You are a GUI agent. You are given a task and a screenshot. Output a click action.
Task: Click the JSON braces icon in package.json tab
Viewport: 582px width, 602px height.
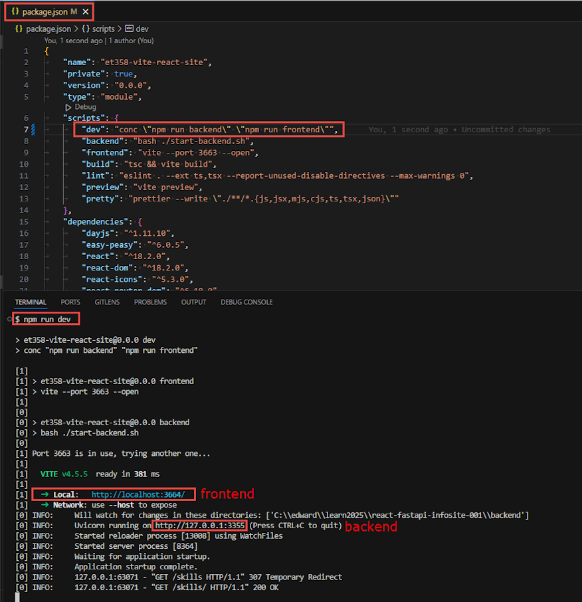point(15,12)
